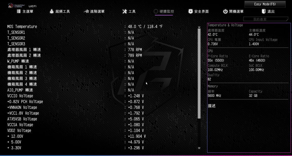This screenshot has width=292, height=156.
Task: Click the 789 RPM fan speed value
Action: (135, 55)
